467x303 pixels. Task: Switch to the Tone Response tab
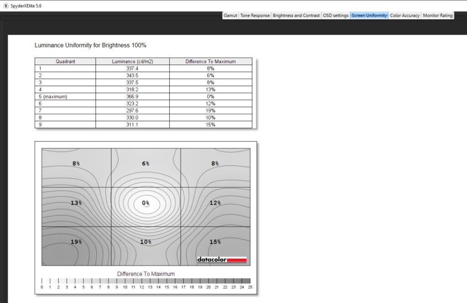[x=254, y=16]
